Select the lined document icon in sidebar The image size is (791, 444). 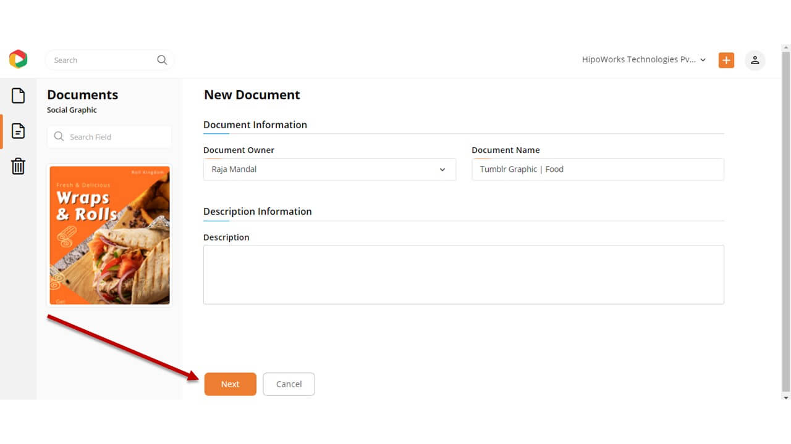tap(19, 131)
